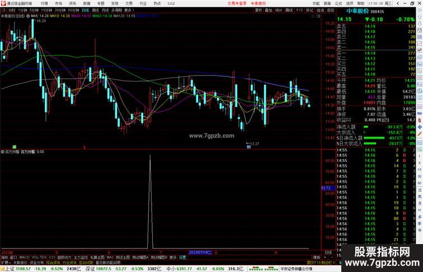423x272 pixels.
Task: Select the 月线 monthly period
Action: (x=105, y=10)
